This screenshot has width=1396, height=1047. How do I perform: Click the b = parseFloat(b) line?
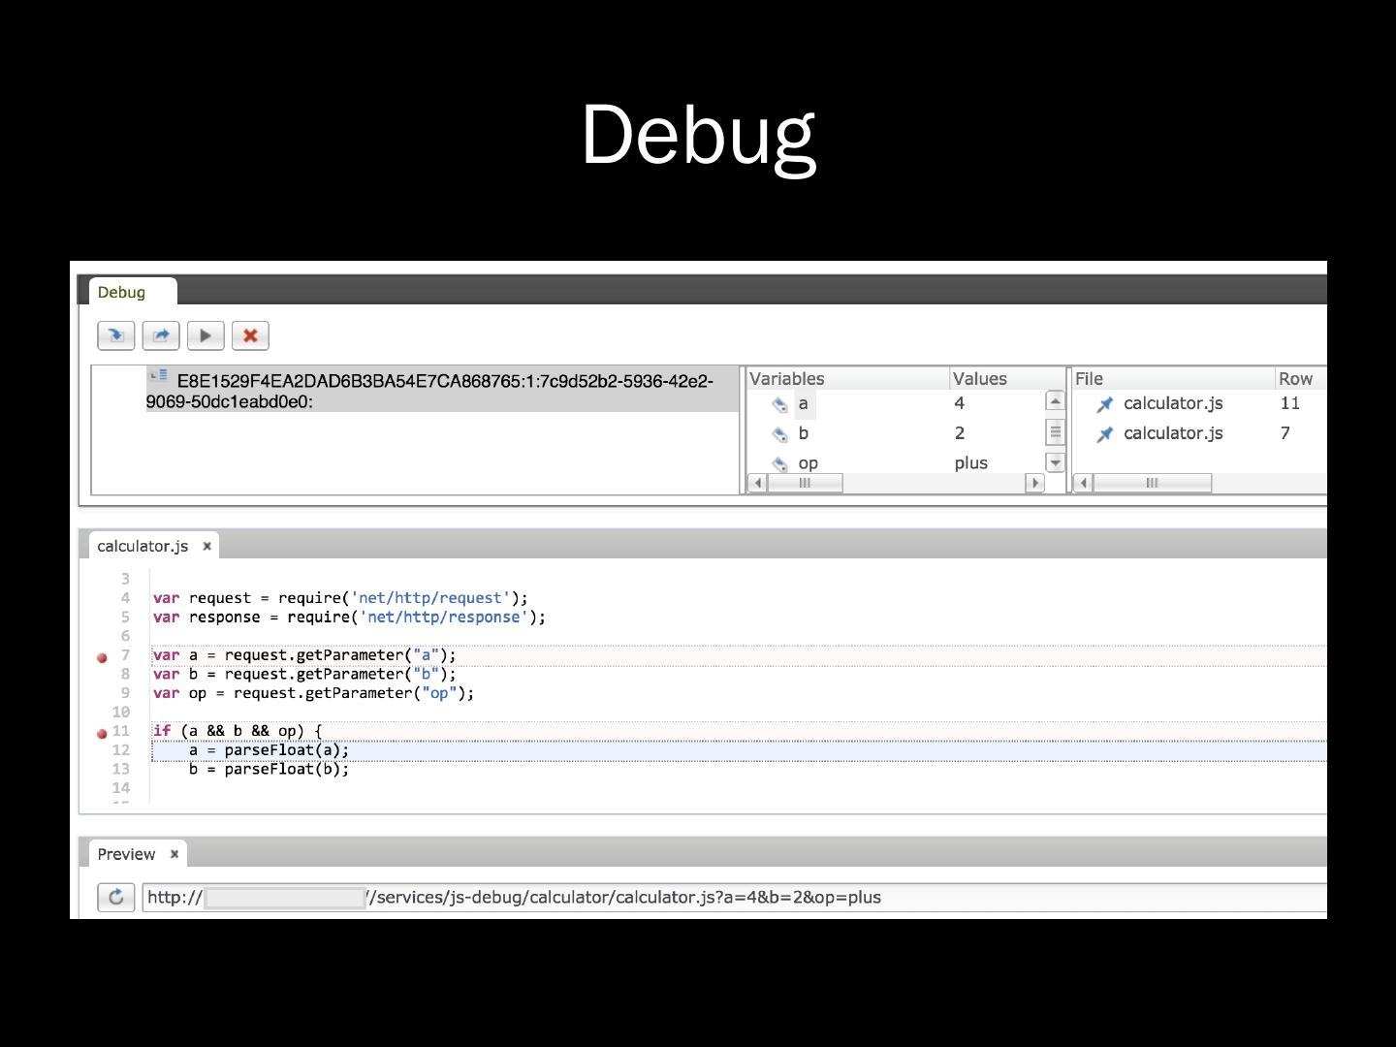(269, 770)
